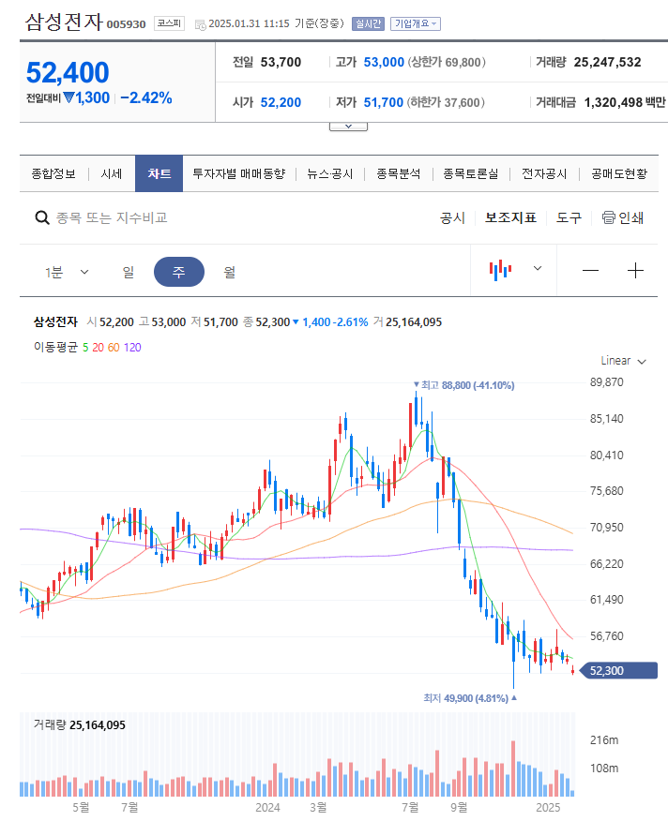Click the 최저 49,900 low marker

(470, 698)
